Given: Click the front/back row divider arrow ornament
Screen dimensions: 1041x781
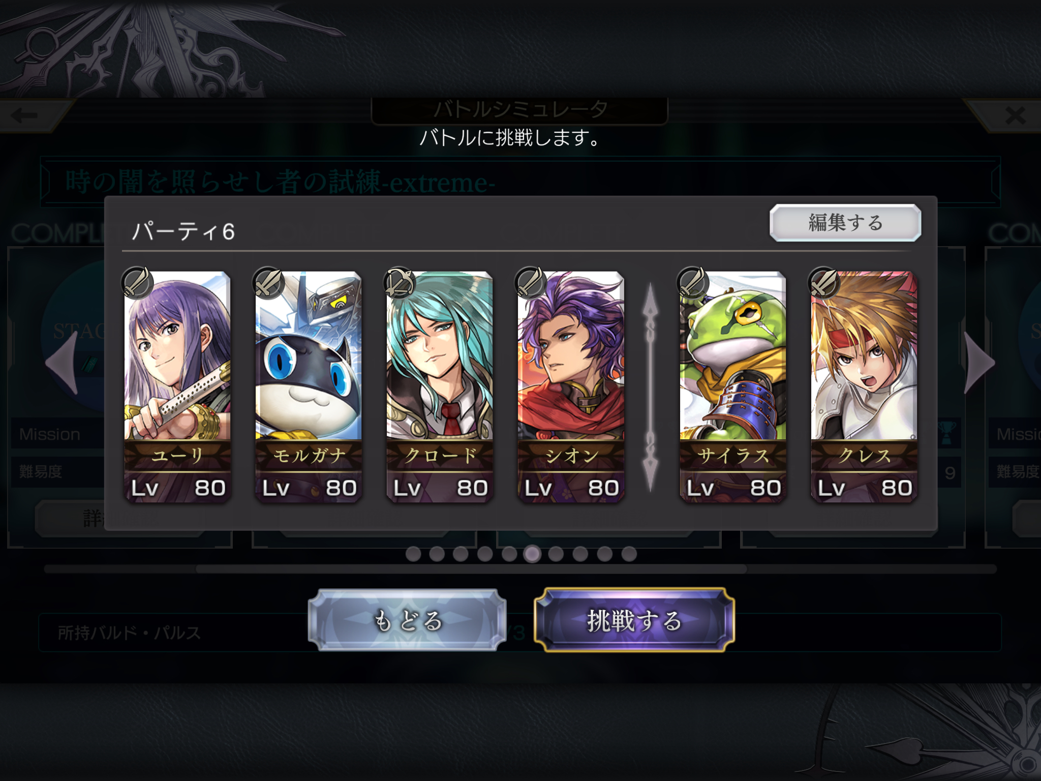Looking at the screenshot, I should point(650,387).
